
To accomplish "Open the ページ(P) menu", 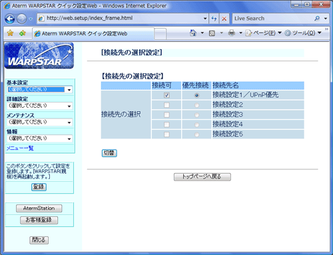I will pyautogui.click(x=263, y=33).
